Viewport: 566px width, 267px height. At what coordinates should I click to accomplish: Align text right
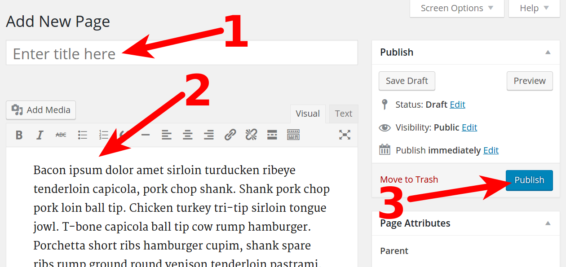pos(209,135)
